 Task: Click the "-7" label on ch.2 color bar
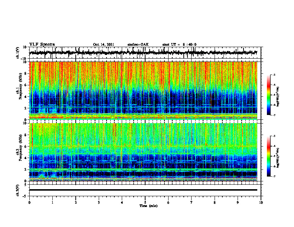(274, 177)
